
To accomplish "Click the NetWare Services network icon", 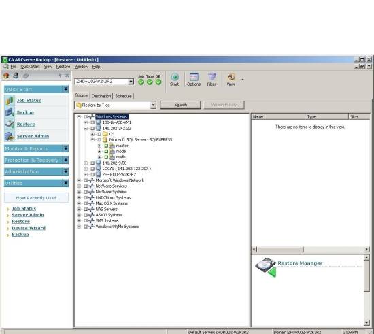I will coord(91,186).
